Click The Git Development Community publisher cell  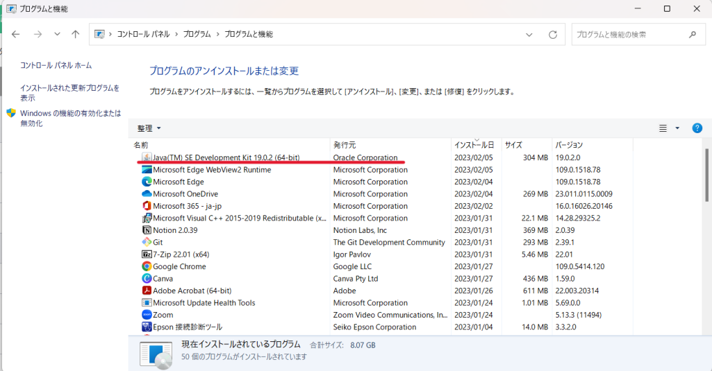click(389, 242)
